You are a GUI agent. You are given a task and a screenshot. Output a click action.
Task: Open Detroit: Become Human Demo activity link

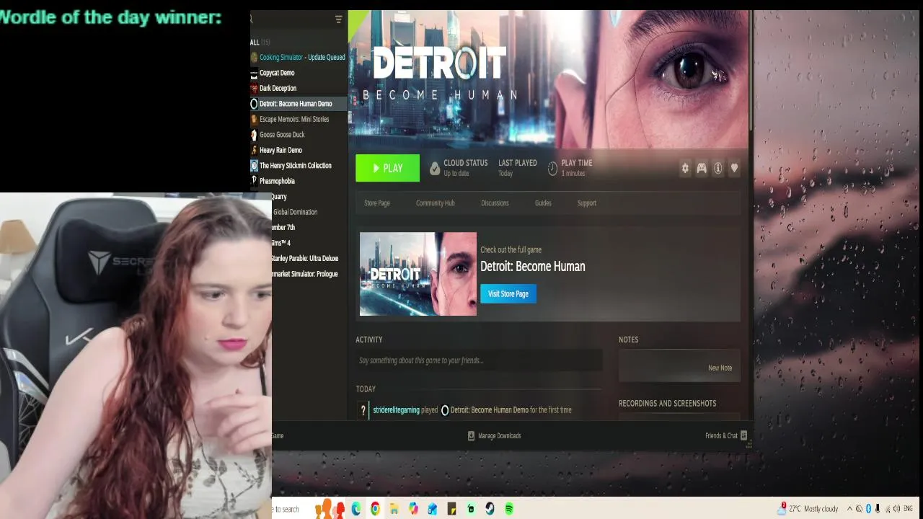[489, 410]
